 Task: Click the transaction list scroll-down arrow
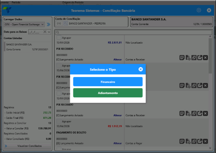tap(210, 148)
